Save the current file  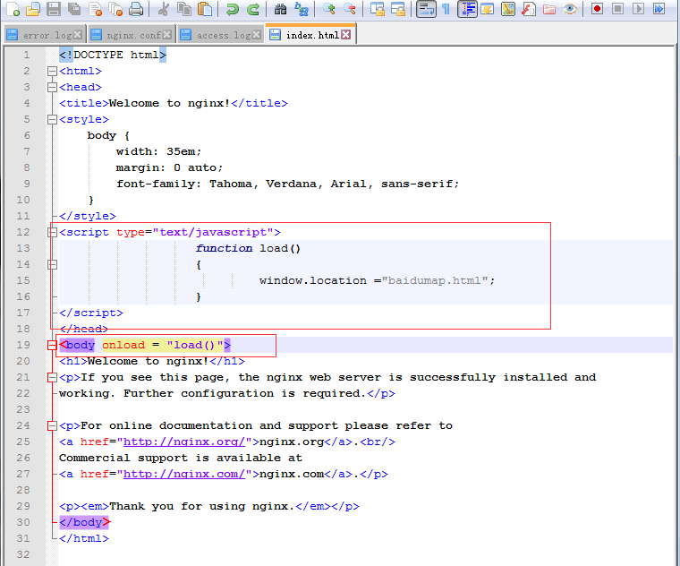point(54,9)
